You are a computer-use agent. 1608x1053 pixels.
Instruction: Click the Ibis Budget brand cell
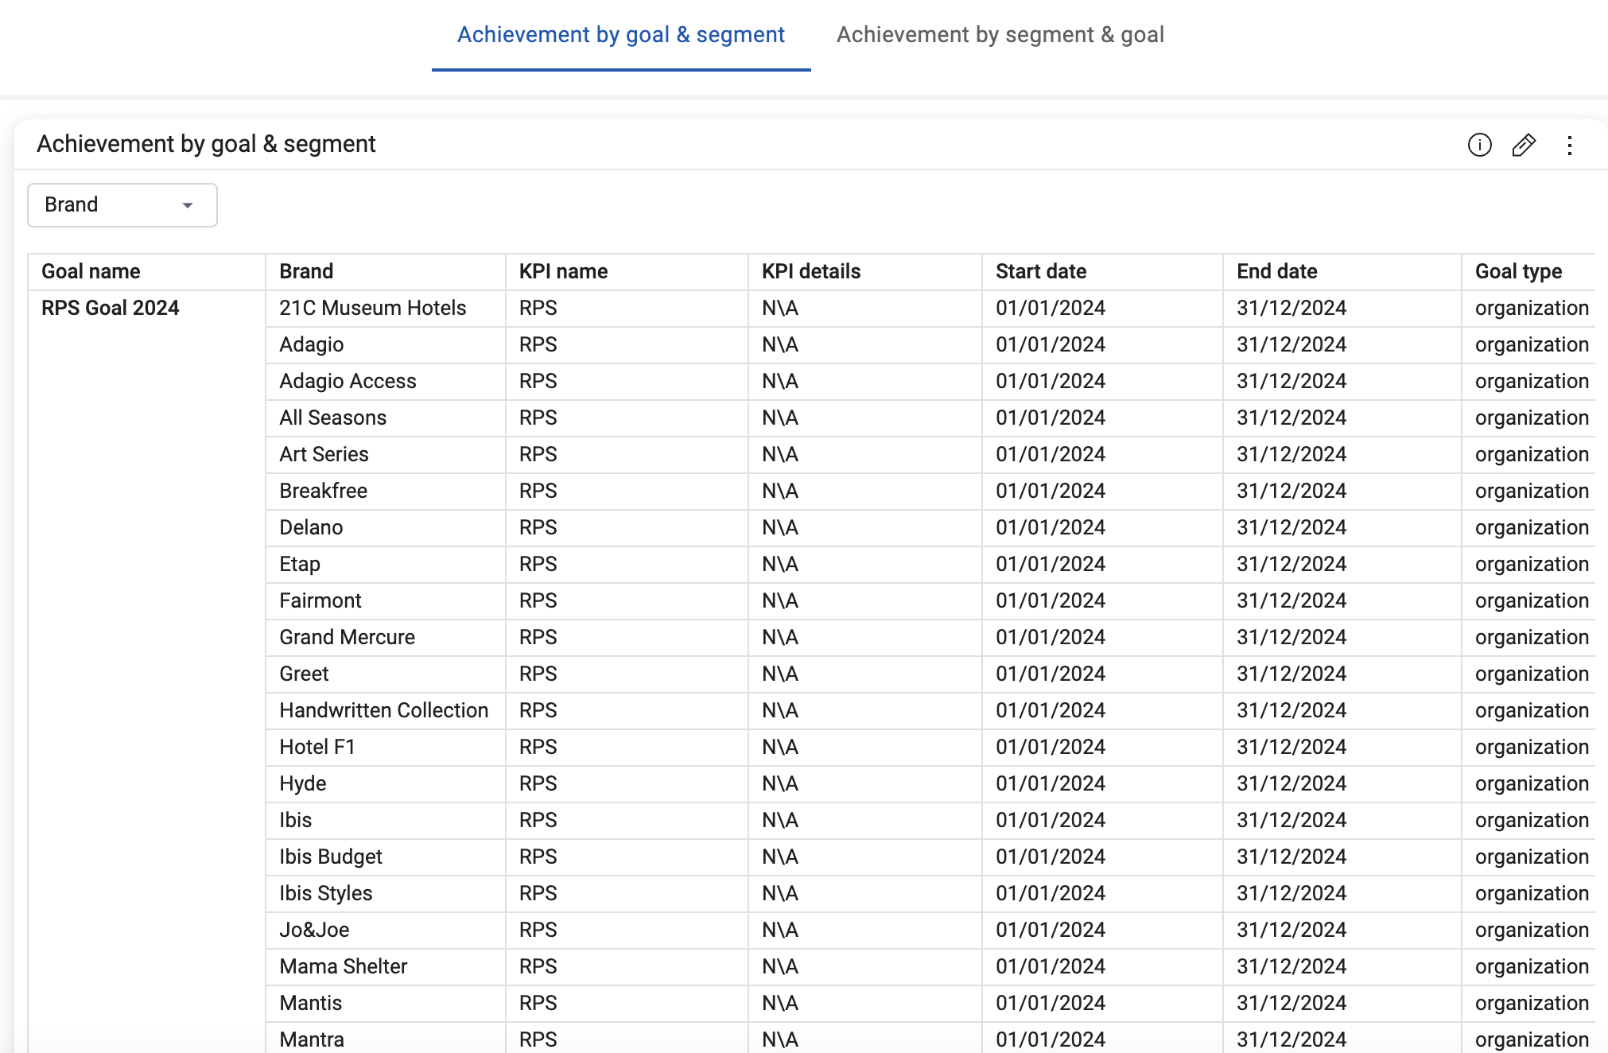(330, 857)
